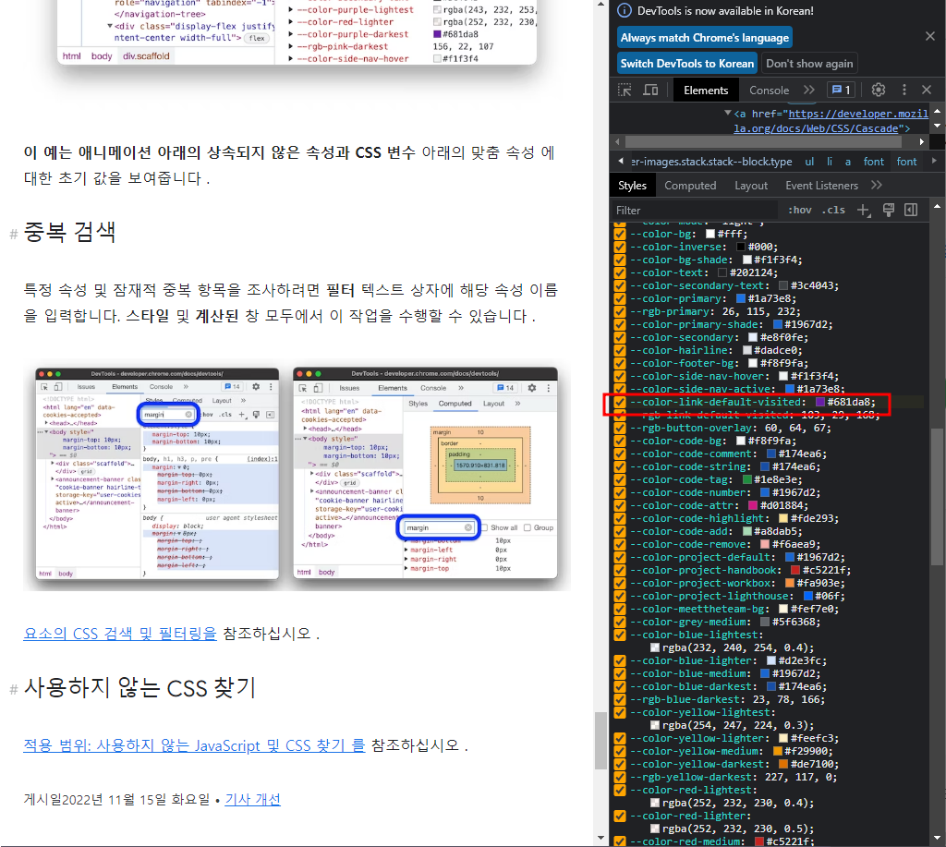Click Always match Chrome's language button

pos(704,37)
